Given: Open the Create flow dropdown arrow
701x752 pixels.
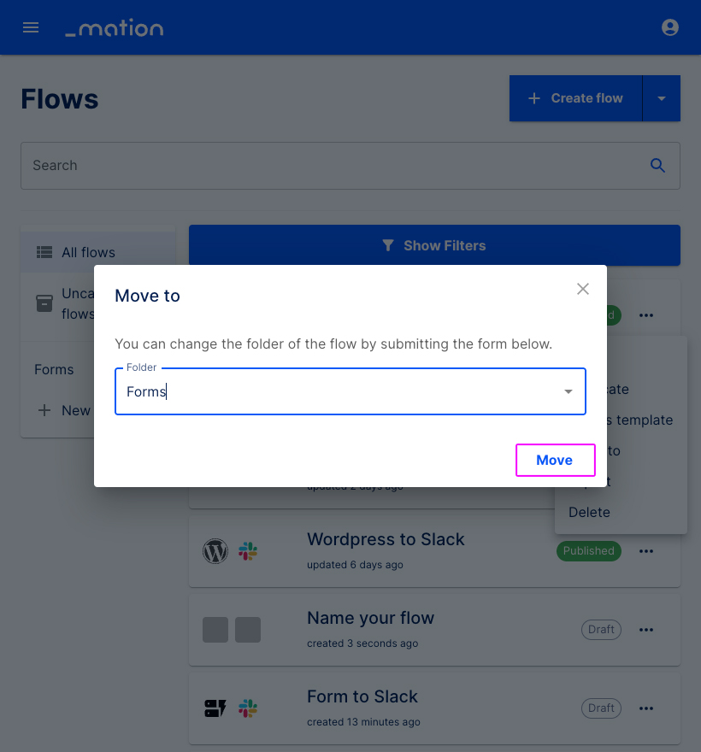Looking at the screenshot, I should 661,97.
